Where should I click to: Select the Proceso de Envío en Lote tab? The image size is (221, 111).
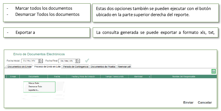pos(47,67)
